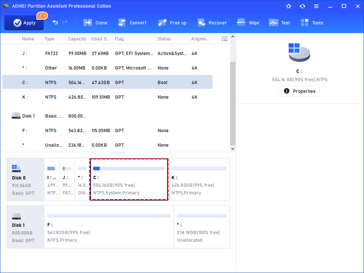Click the C: drive icon in details panel
Screen dimensions: 364x273
click(299, 52)
